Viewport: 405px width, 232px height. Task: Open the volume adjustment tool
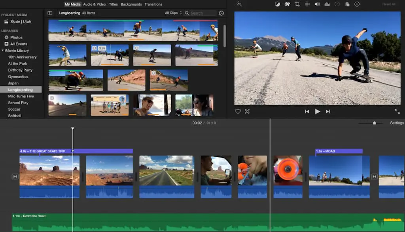[317, 4]
